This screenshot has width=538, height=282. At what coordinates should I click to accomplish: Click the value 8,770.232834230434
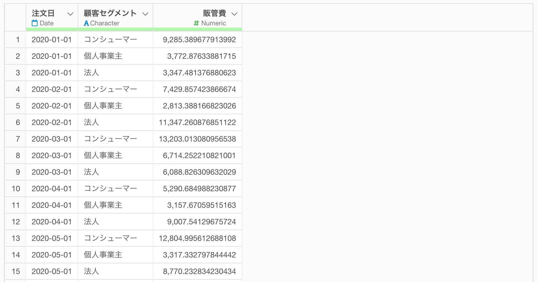[199, 272]
